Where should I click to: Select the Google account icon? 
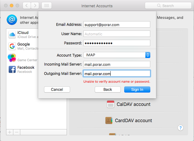pyautogui.click(x=12, y=46)
